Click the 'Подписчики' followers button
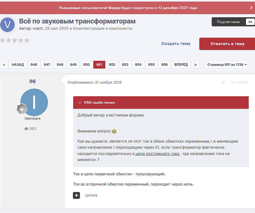 [x=228, y=22]
